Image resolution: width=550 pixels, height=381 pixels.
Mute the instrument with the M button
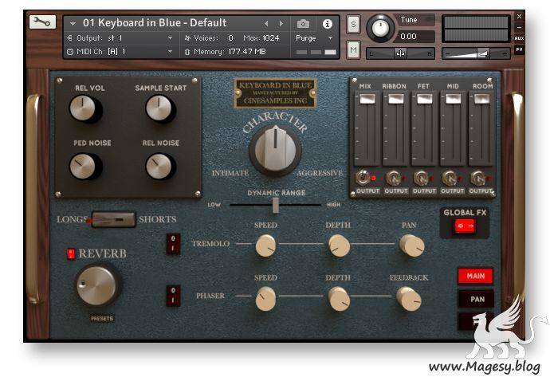tap(353, 50)
